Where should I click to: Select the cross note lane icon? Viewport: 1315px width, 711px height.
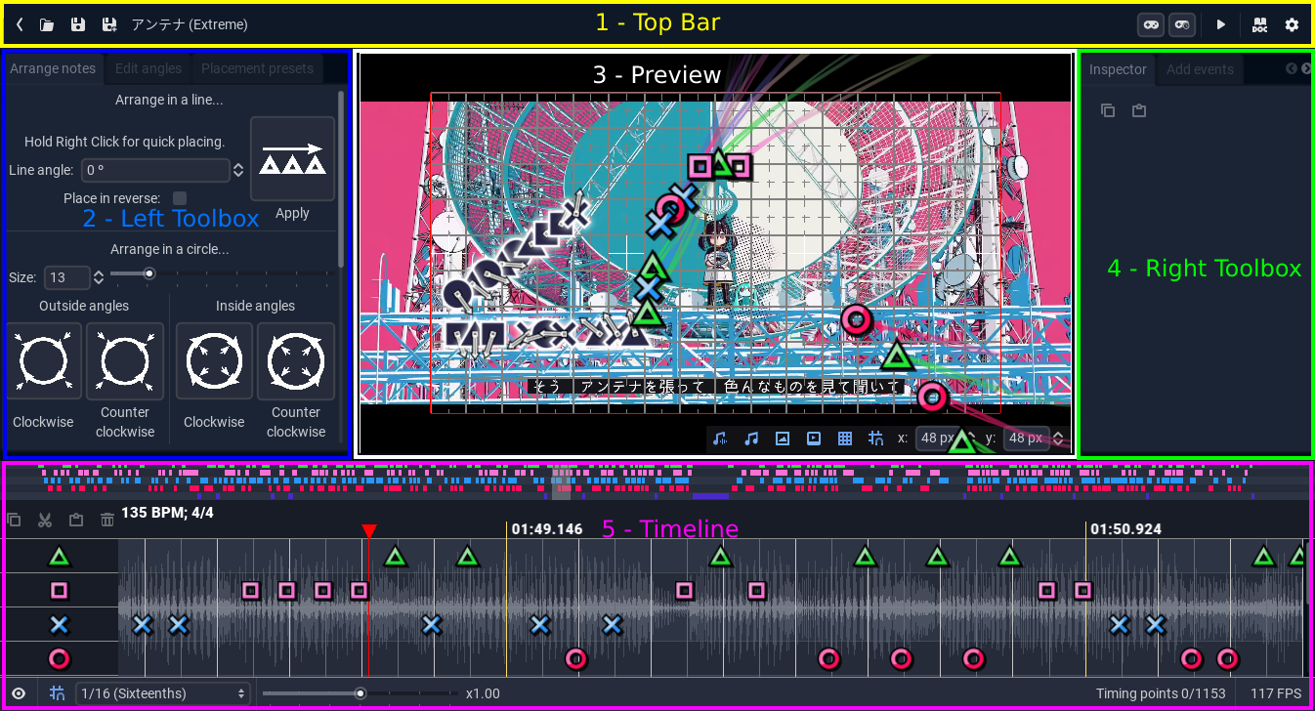[x=60, y=624]
